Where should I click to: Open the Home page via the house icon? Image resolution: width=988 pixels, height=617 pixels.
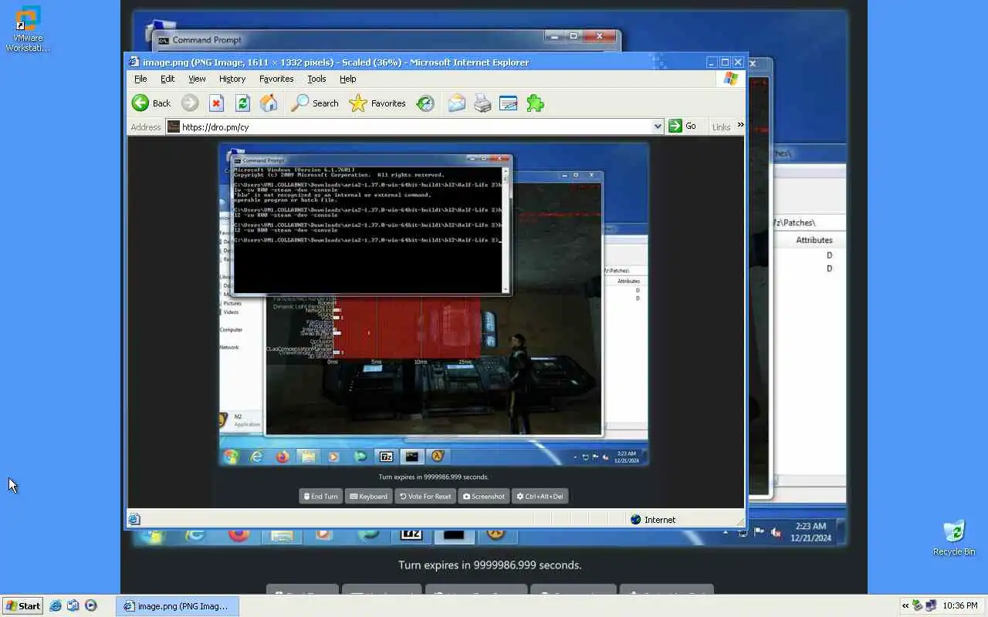pos(269,103)
